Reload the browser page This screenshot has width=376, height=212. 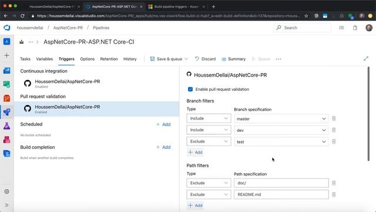[x=22, y=16]
